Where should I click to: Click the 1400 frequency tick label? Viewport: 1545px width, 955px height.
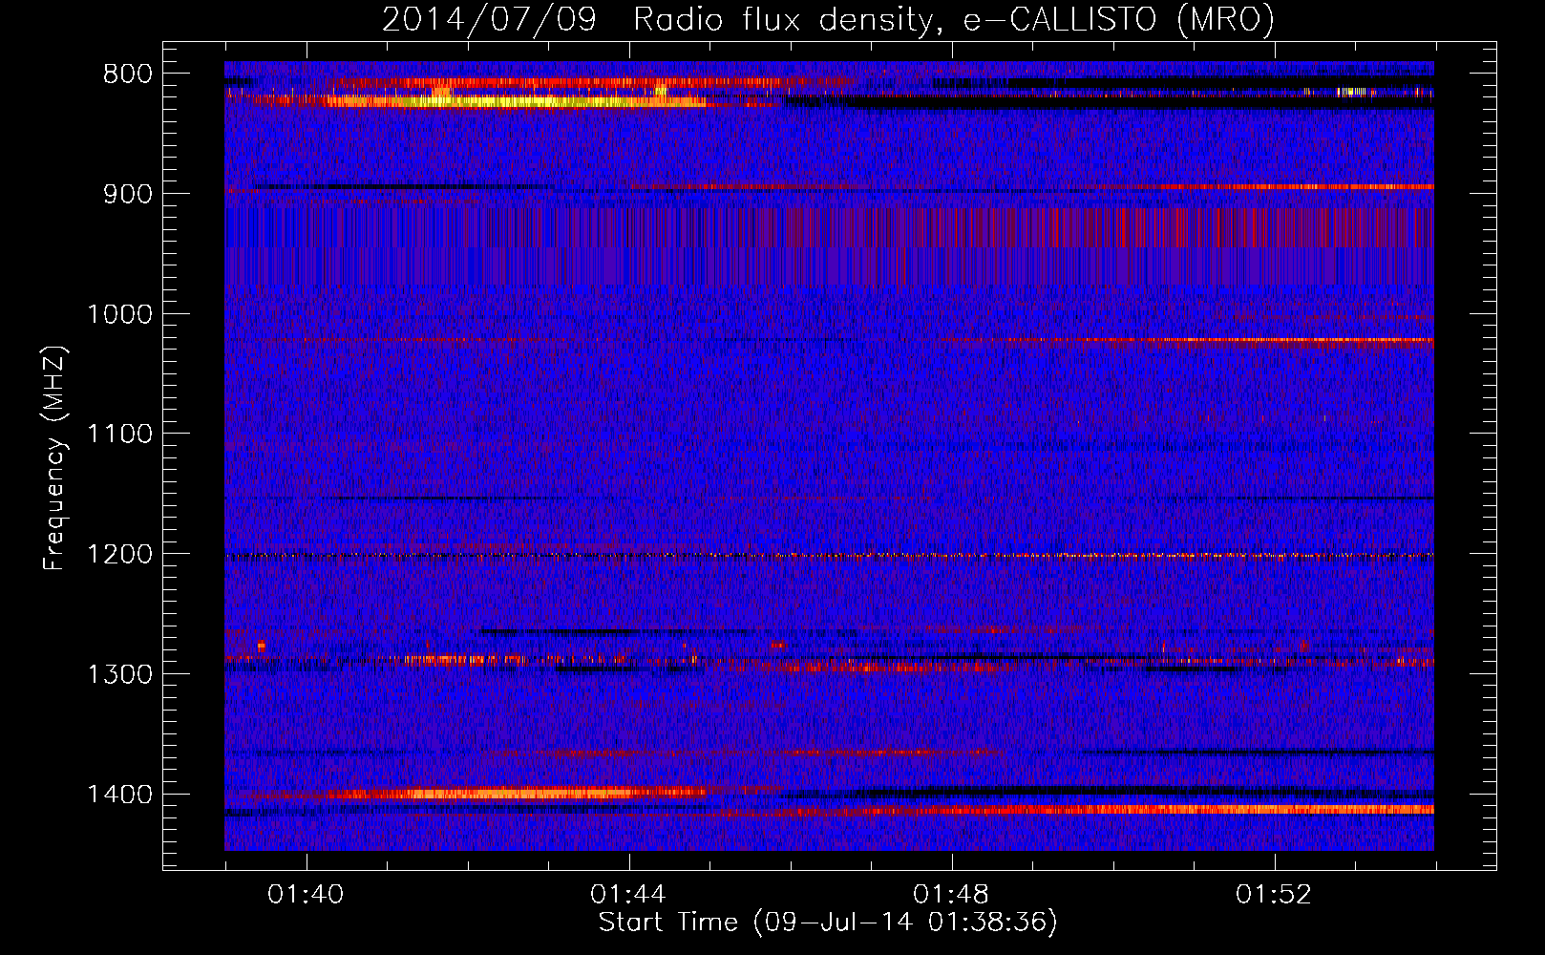119,795
